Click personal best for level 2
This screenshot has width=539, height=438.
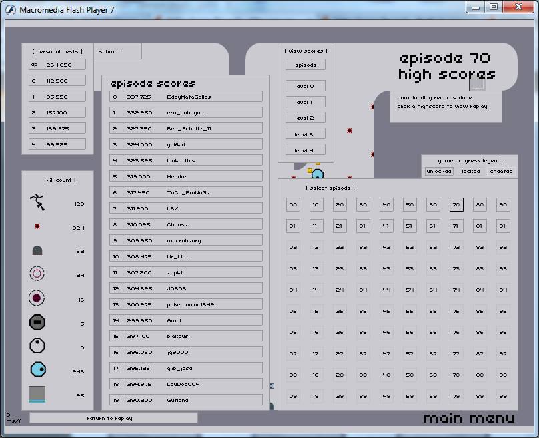coord(57,112)
